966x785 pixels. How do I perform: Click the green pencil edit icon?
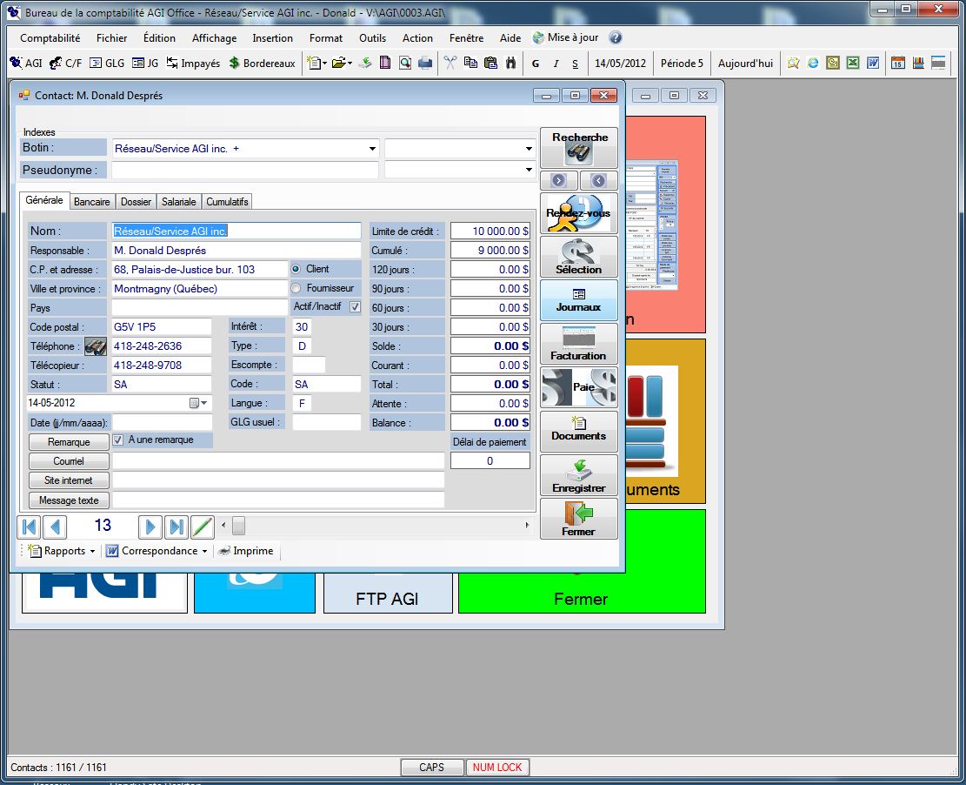click(202, 527)
